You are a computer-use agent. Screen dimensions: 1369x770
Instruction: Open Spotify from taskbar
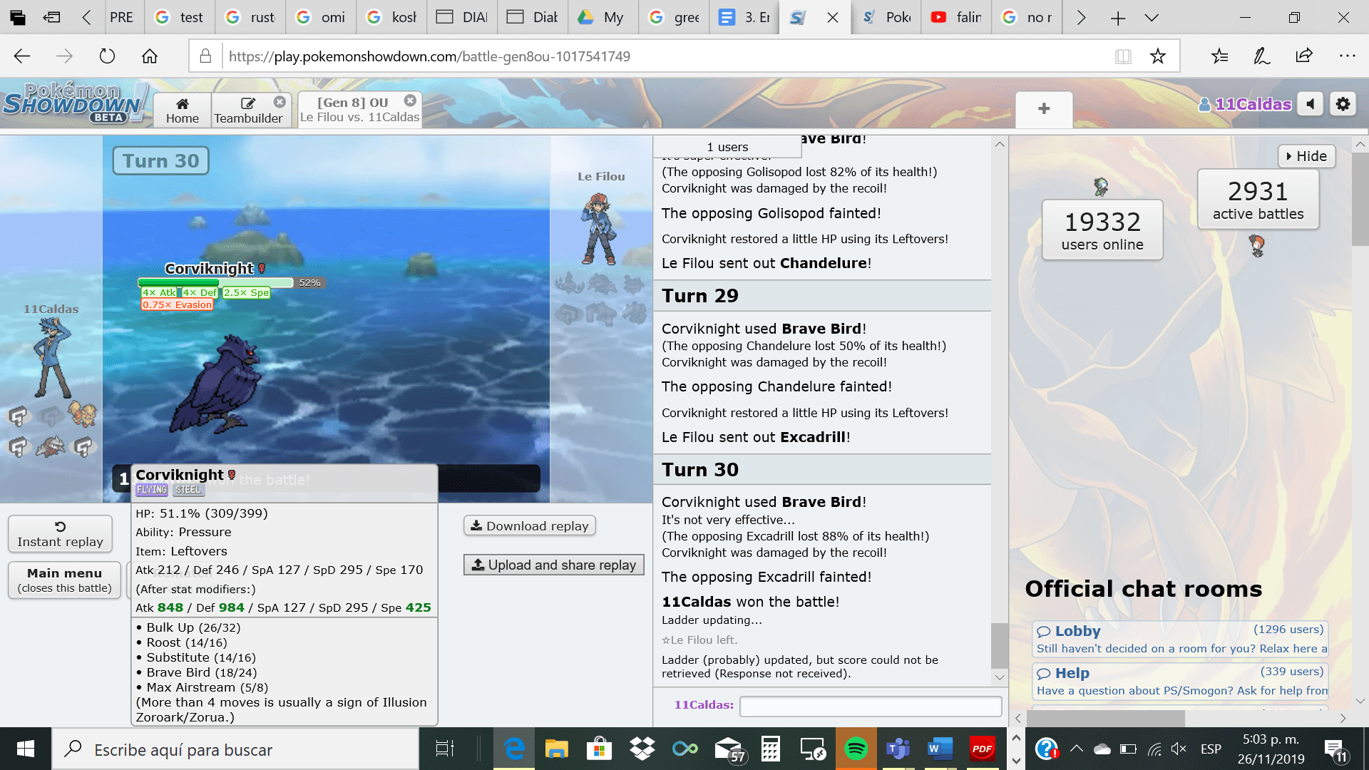coord(856,749)
